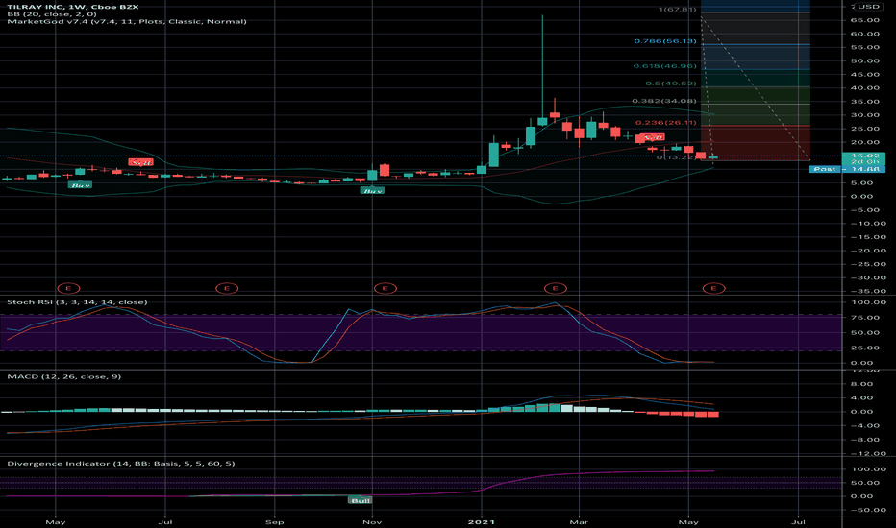This screenshot has width=896, height=528.
Task: Click the 0.382(34.08) Fibonacci level label
Action: (x=664, y=101)
